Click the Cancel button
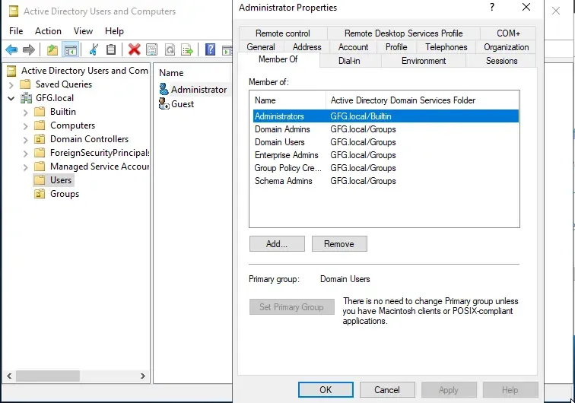This screenshot has height=403, width=575. coord(387,390)
